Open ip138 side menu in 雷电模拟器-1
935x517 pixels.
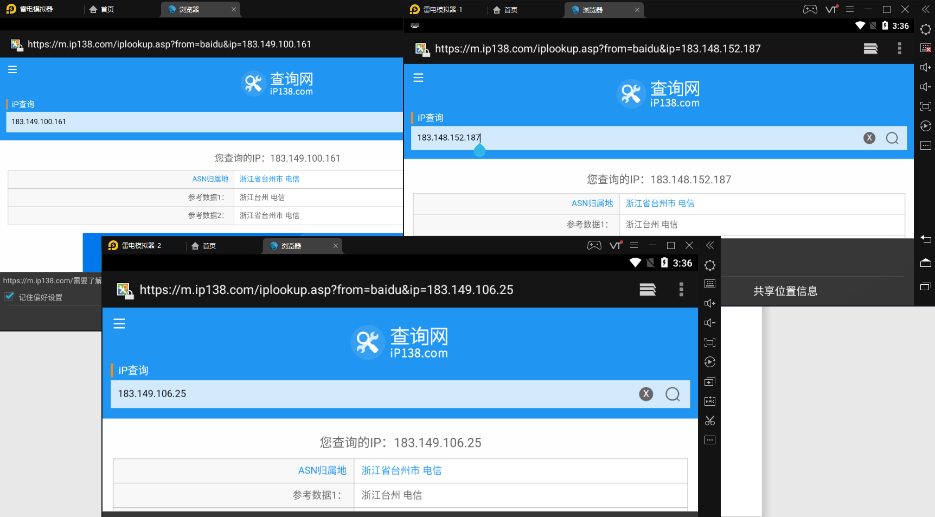[x=418, y=78]
